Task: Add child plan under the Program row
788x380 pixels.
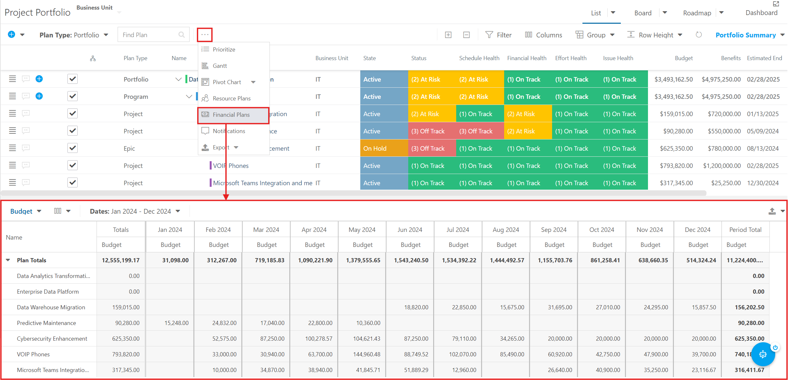Action: [x=39, y=96]
